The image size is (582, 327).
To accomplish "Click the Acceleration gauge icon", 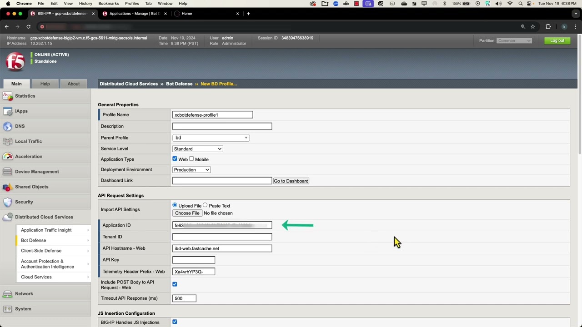I will pos(7,156).
